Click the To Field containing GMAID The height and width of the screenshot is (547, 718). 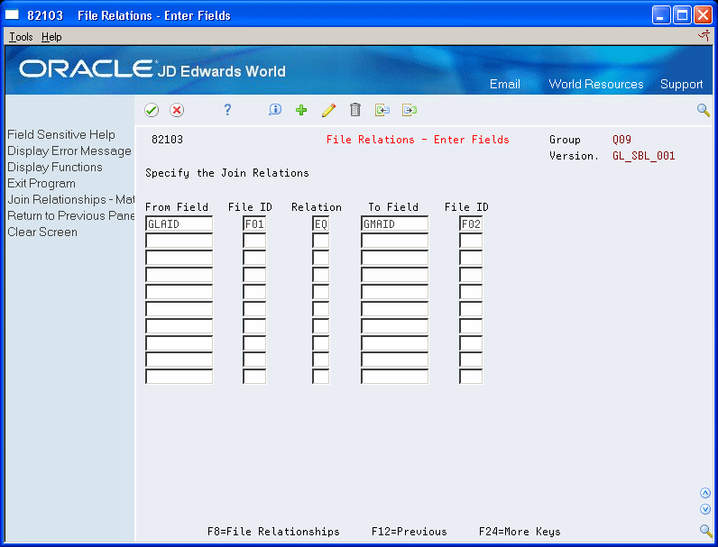[x=395, y=223]
